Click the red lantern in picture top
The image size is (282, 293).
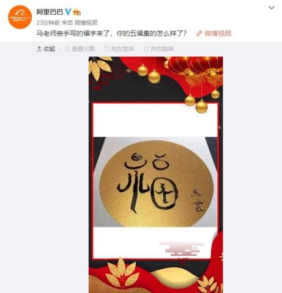click(196, 71)
